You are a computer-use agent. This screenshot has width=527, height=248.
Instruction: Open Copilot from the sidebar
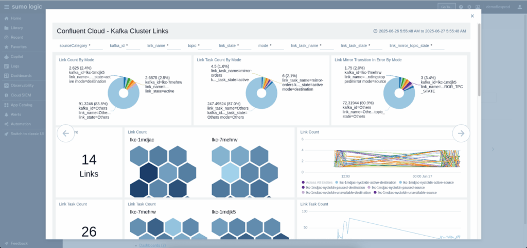(x=18, y=57)
